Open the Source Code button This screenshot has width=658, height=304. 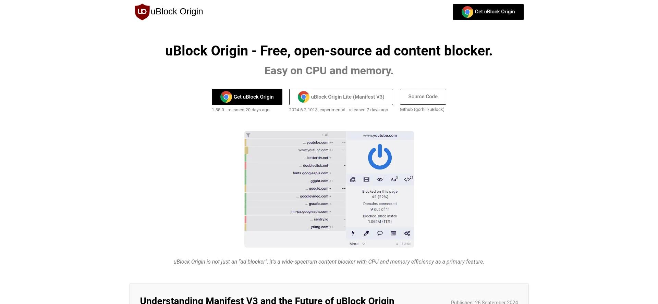coord(423,97)
